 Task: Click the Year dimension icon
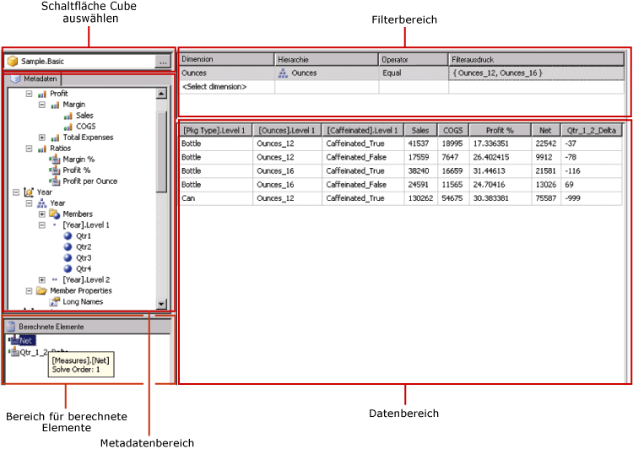pos(29,192)
